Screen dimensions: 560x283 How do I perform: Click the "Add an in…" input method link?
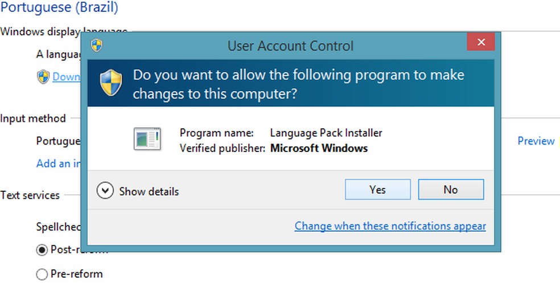pos(59,163)
